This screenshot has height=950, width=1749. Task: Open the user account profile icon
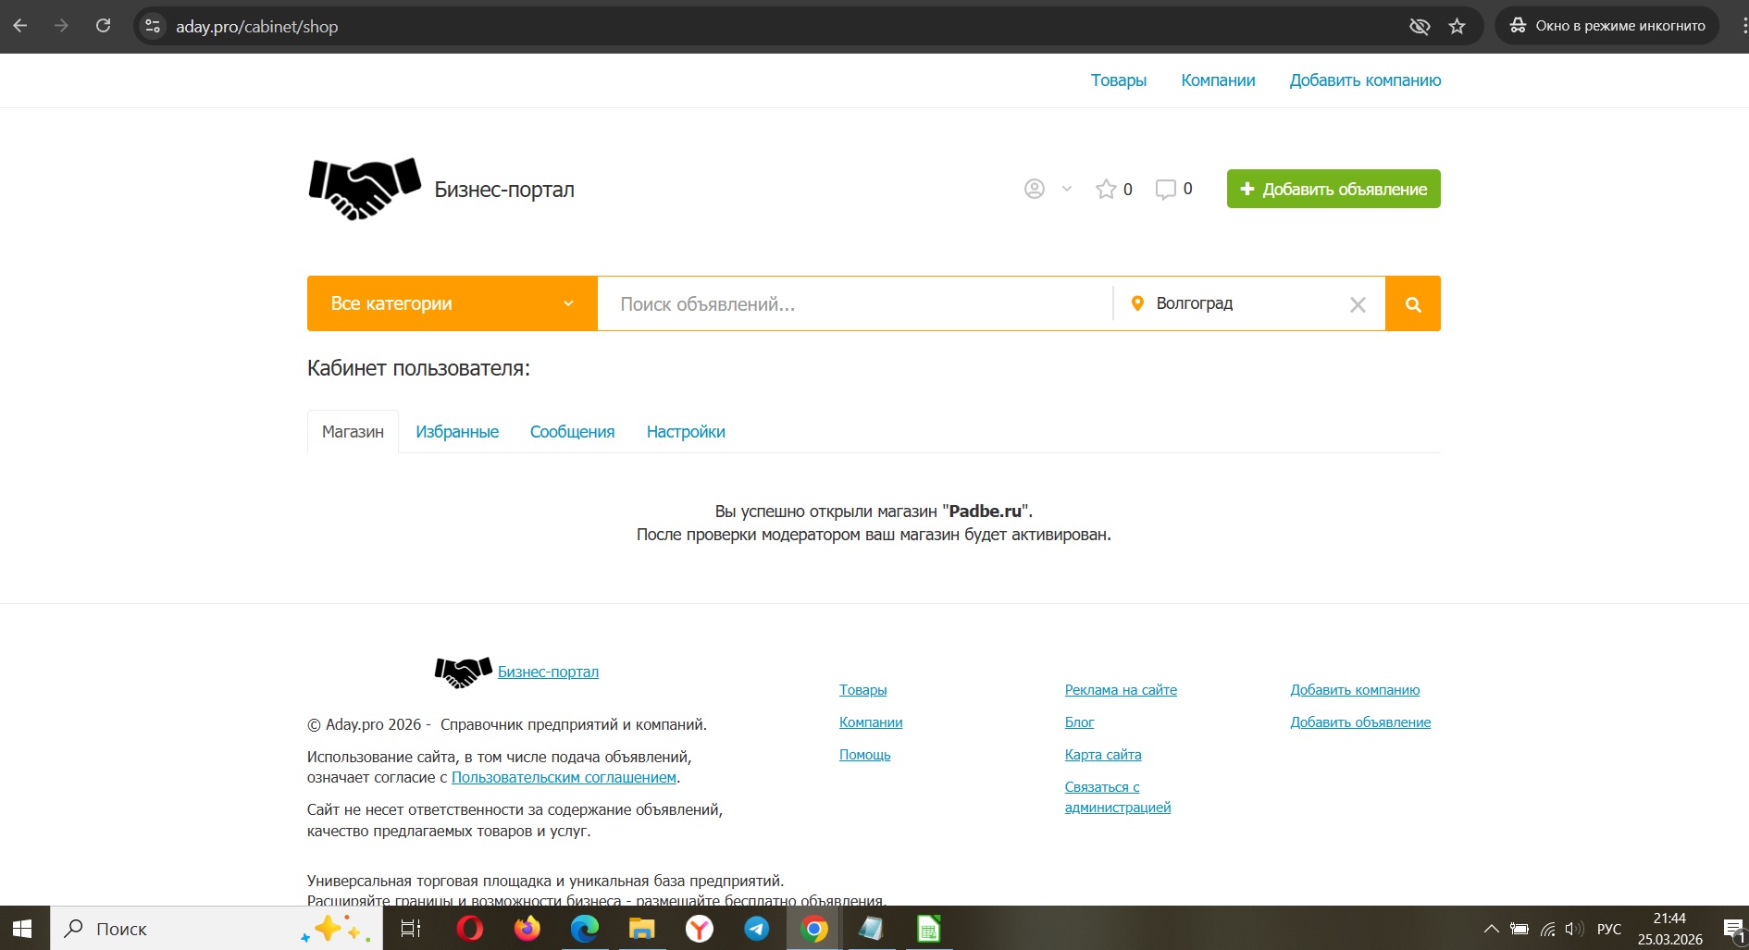[1035, 189]
